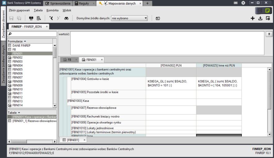Open the Komórka menu
The width and height of the screenshot is (274, 158).
[52, 10]
